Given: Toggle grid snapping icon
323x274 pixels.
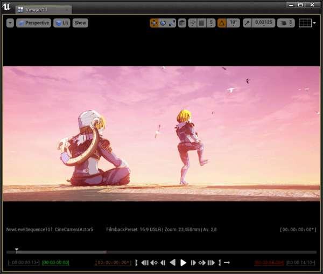Looking at the screenshot, I should (202, 23).
